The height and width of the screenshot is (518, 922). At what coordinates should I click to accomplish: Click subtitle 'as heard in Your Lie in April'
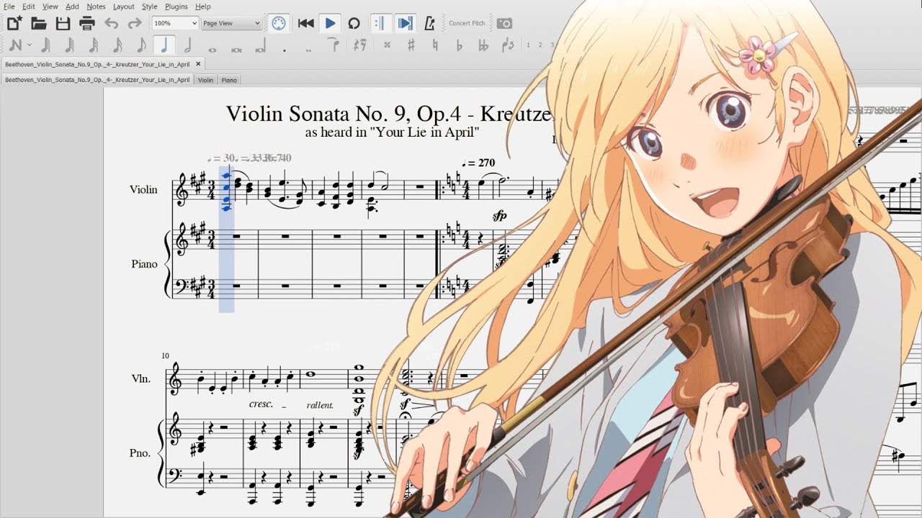coord(392,132)
